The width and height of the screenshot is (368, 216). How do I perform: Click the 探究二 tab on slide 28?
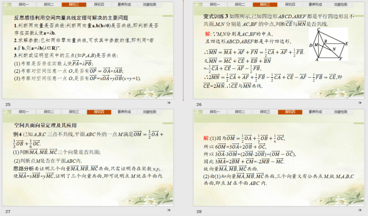click(x=240, y=112)
